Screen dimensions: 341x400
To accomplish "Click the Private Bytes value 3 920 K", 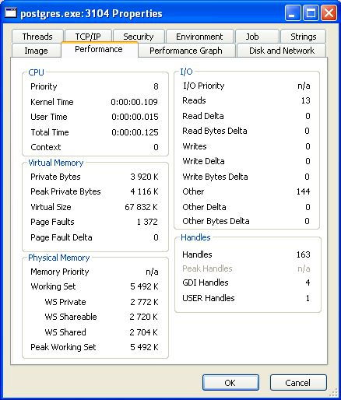I will [x=144, y=177].
